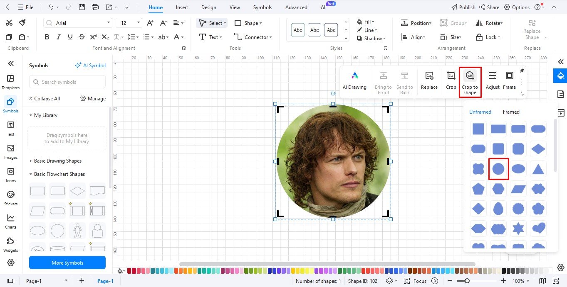
Task: Click Bring to Front on the floating toolbar
Action: (383, 81)
